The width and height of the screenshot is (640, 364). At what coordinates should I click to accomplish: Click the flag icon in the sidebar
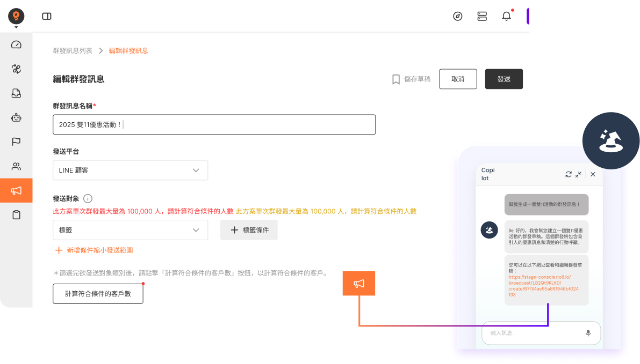click(16, 142)
